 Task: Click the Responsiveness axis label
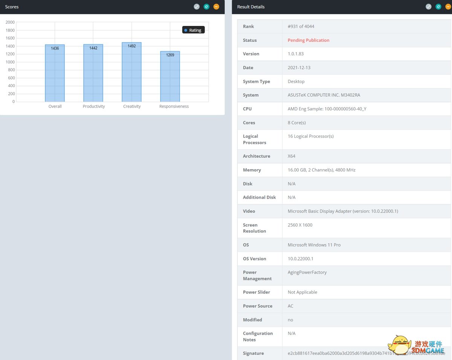(x=174, y=106)
